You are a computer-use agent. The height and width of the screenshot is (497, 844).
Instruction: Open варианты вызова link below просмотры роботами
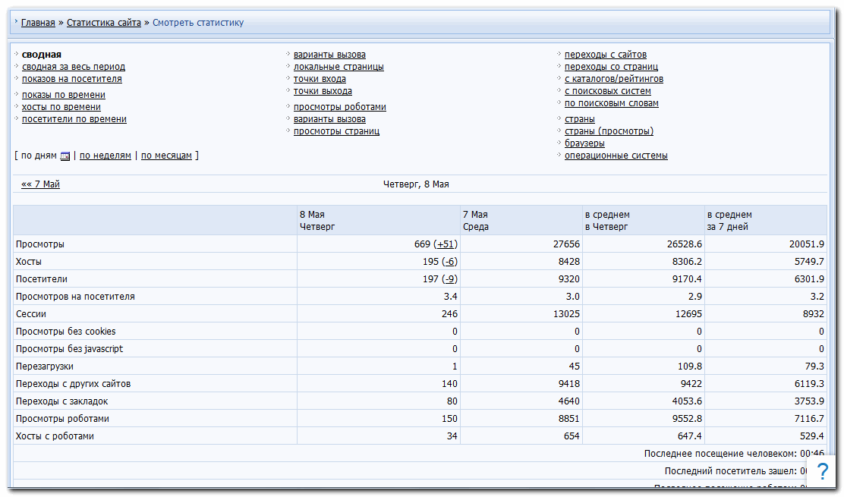pyautogui.click(x=329, y=119)
